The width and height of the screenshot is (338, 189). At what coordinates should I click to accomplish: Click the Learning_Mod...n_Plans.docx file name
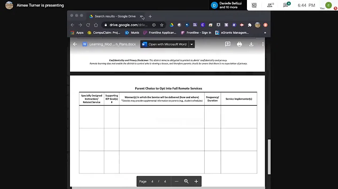point(113,44)
